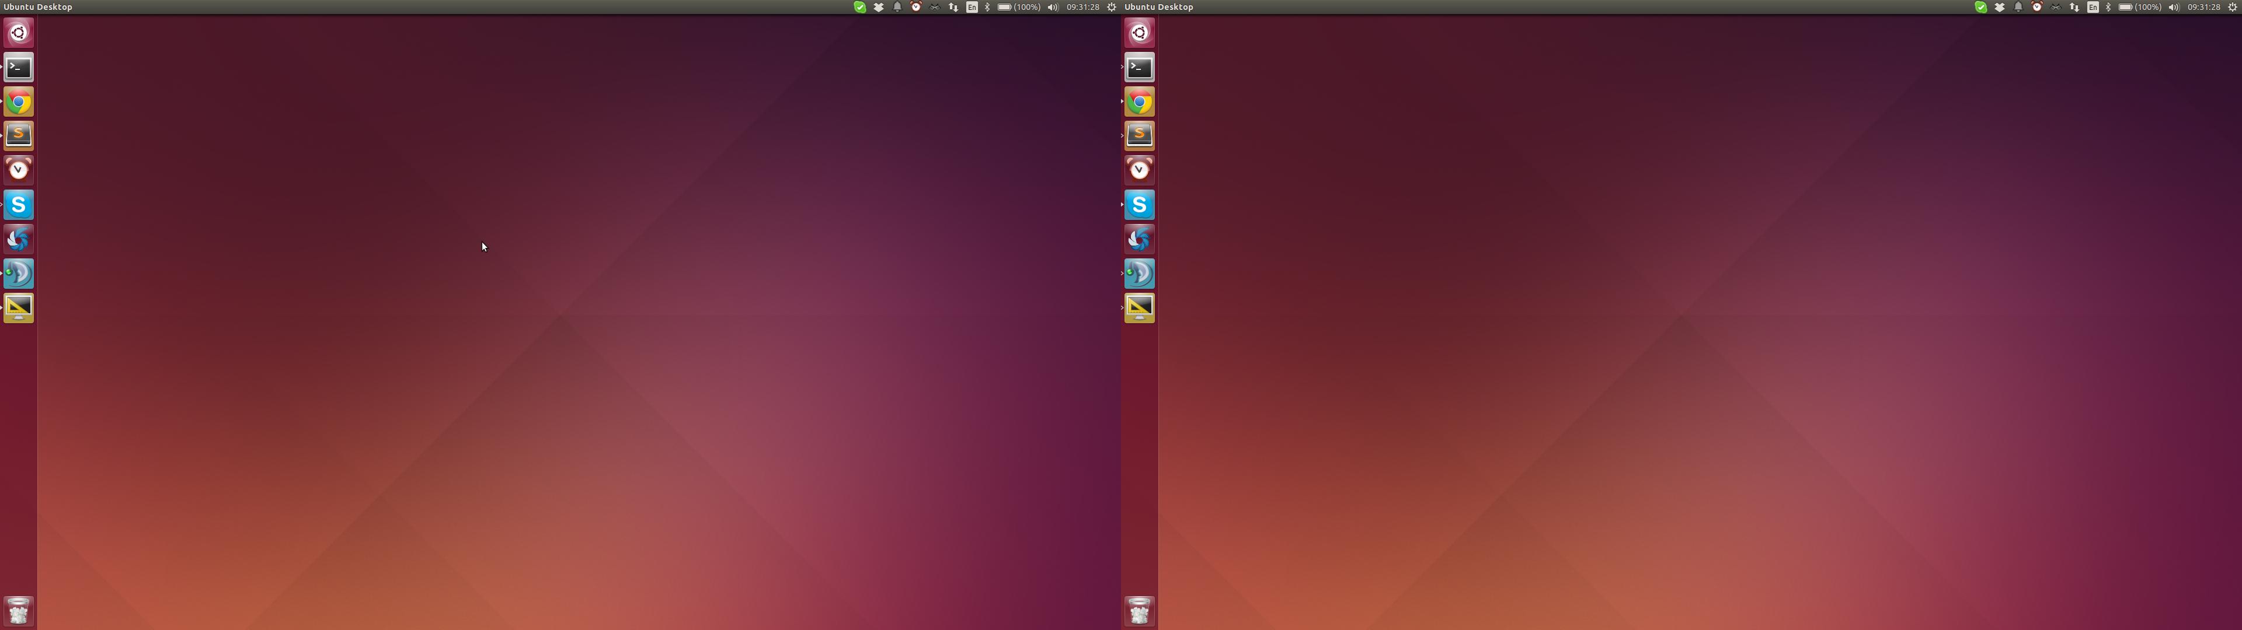This screenshot has height=630, width=2242.
Task: Open the Bluetooth menu in right monitor panel
Action: pyautogui.click(x=2108, y=7)
